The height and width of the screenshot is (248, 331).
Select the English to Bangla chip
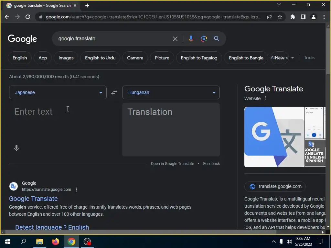pyautogui.click(x=246, y=58)
